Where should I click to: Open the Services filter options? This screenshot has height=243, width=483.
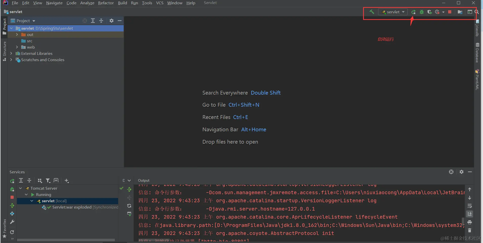pos(48,180)
